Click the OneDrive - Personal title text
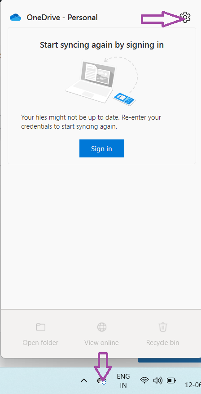This screenshot has width=201, height=394. 62,18
